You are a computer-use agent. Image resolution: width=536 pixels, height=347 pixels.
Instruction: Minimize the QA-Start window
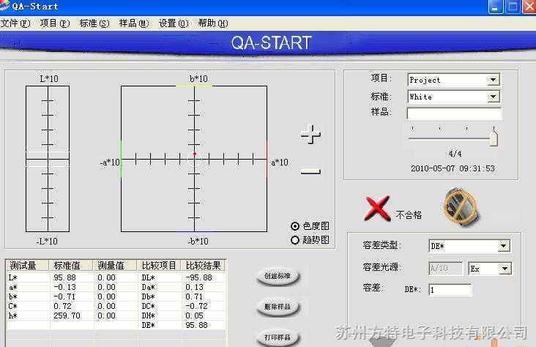[x=495, y=7]
